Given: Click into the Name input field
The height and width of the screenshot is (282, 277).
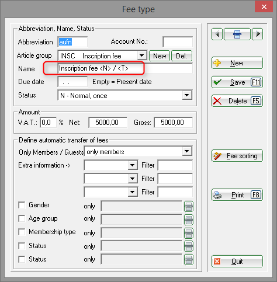Looking at the screenshot, I should (x=125, y=68).
